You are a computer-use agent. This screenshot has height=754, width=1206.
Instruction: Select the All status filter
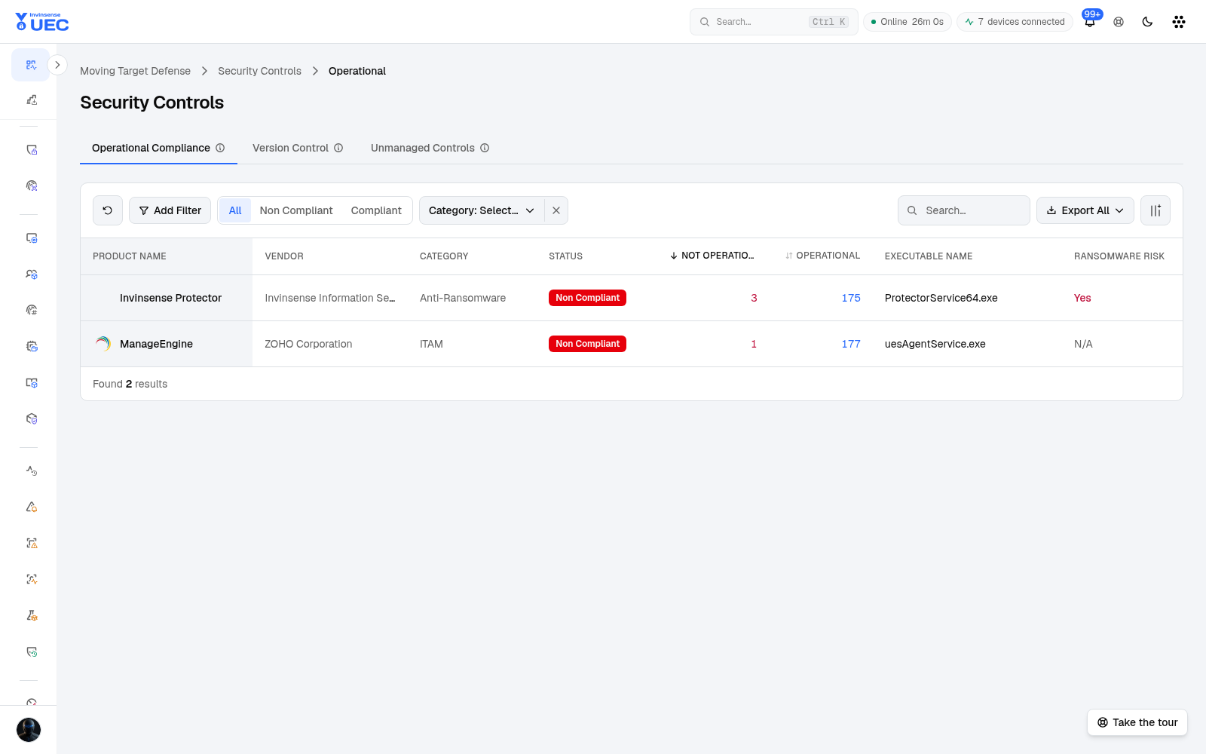(235, 210)
